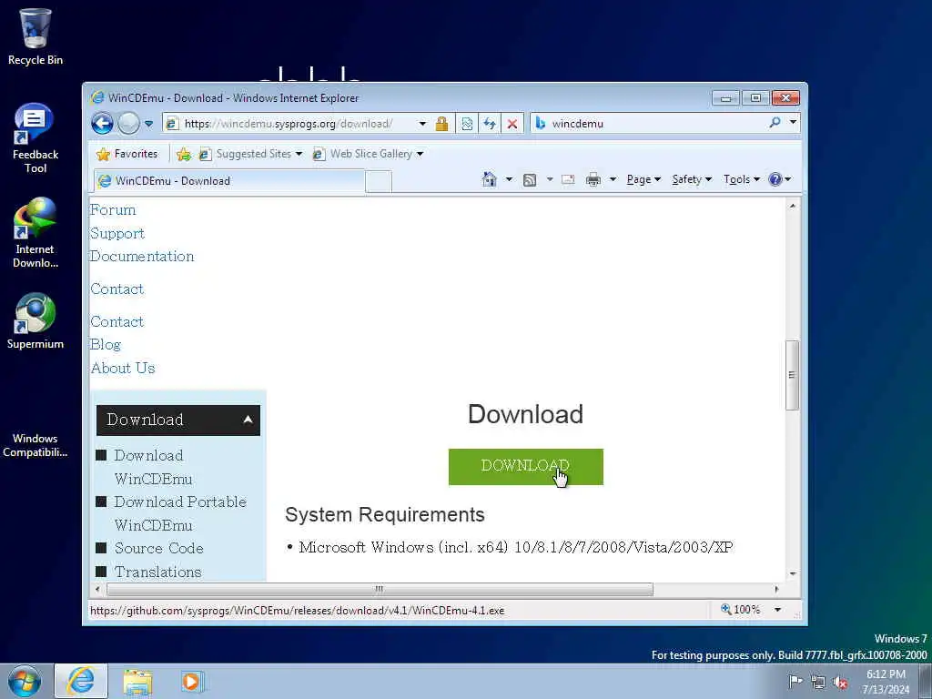Follow the About Us link
The image size is (932, 699).
click(123, 368)
